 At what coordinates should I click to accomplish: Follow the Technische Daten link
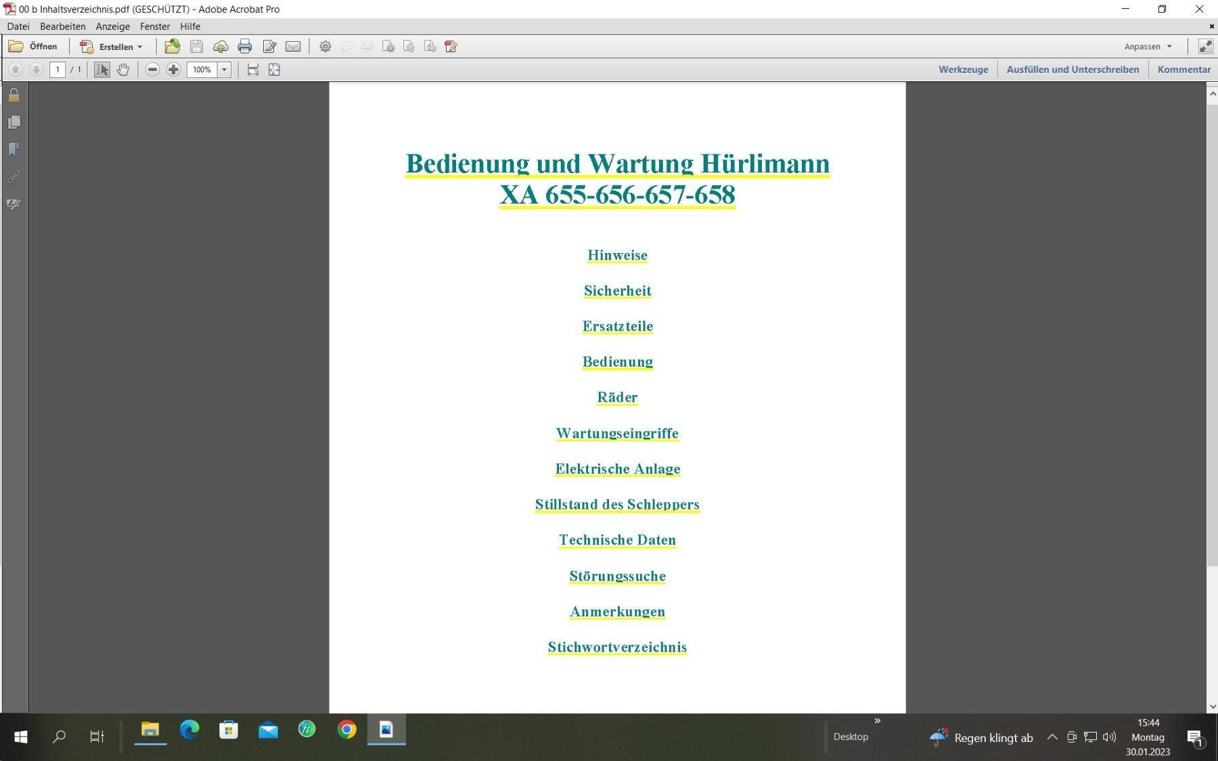coord(617,540)
